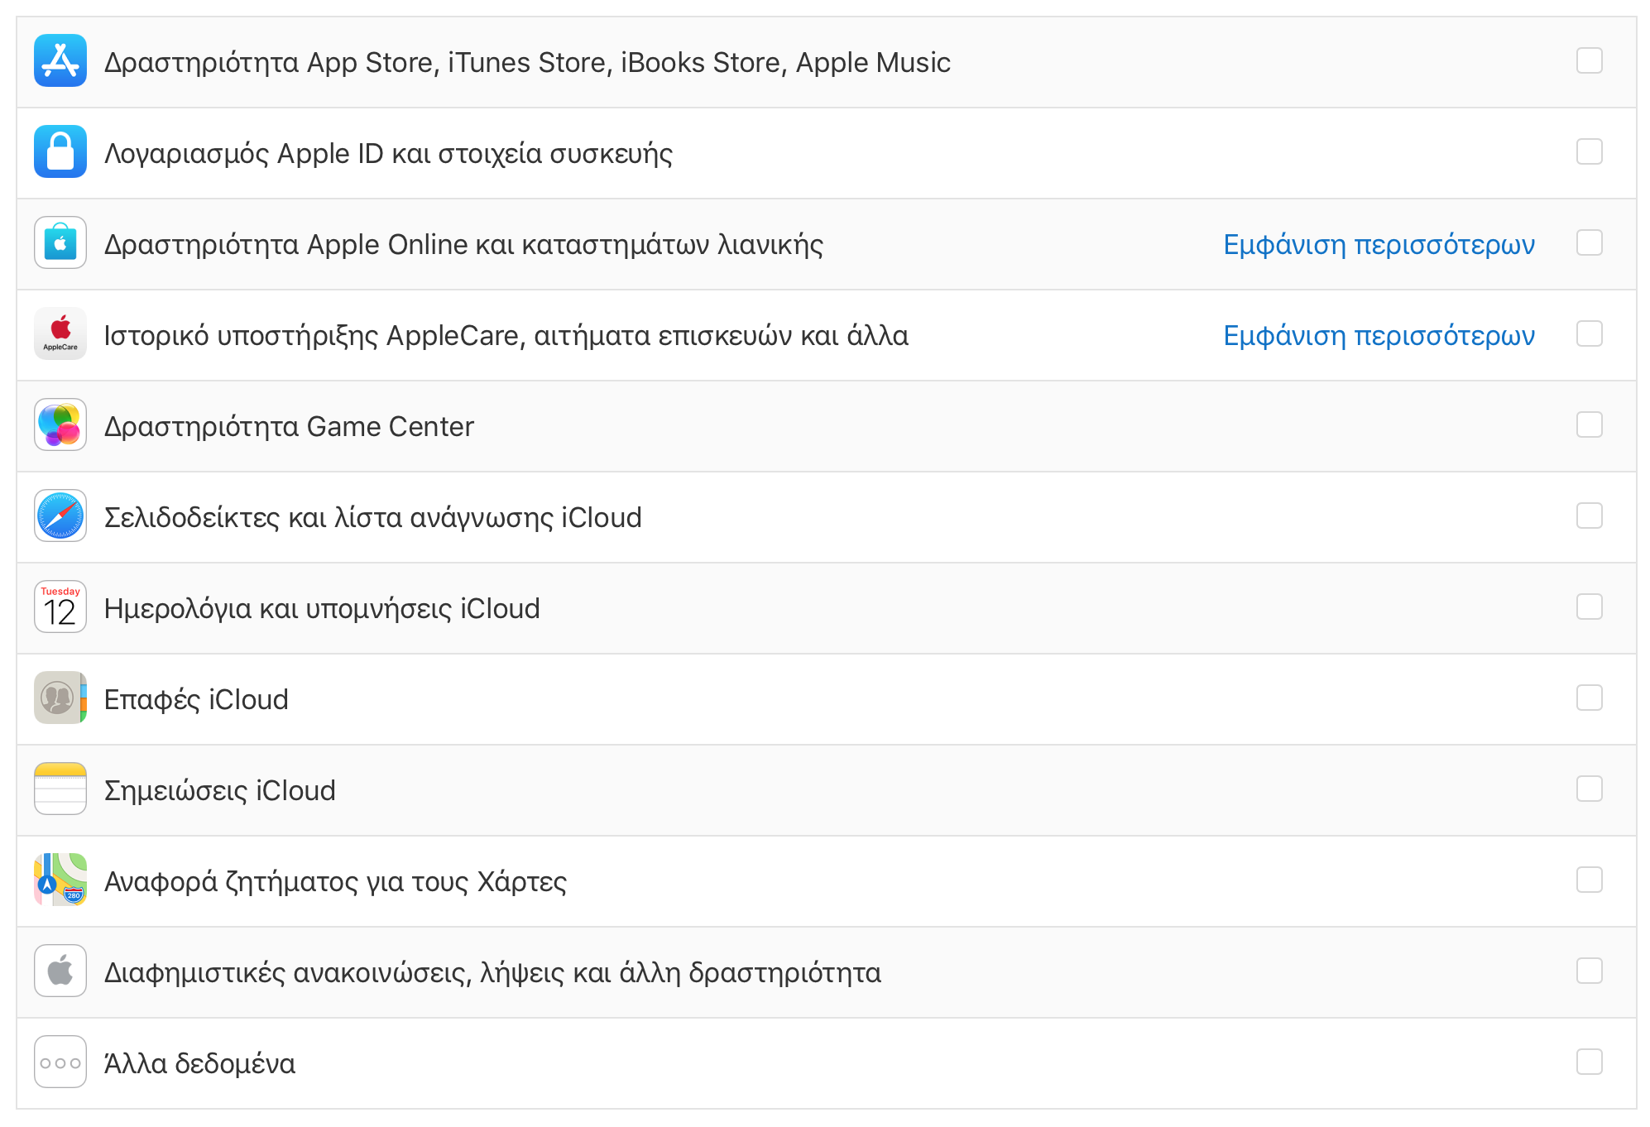The width and height of the screenshot is (1650, 1127).
Task: Enable the Σημειώσεις iCloud checkbox
Action: (x=1590, y=789)
